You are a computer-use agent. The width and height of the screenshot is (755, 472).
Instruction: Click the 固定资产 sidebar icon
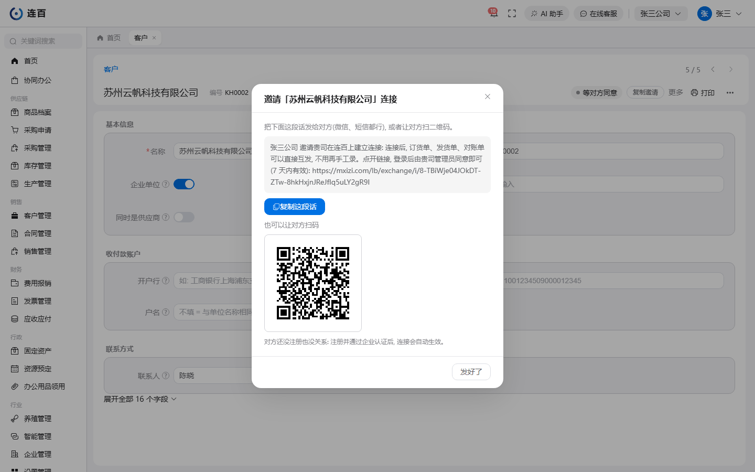15,351
